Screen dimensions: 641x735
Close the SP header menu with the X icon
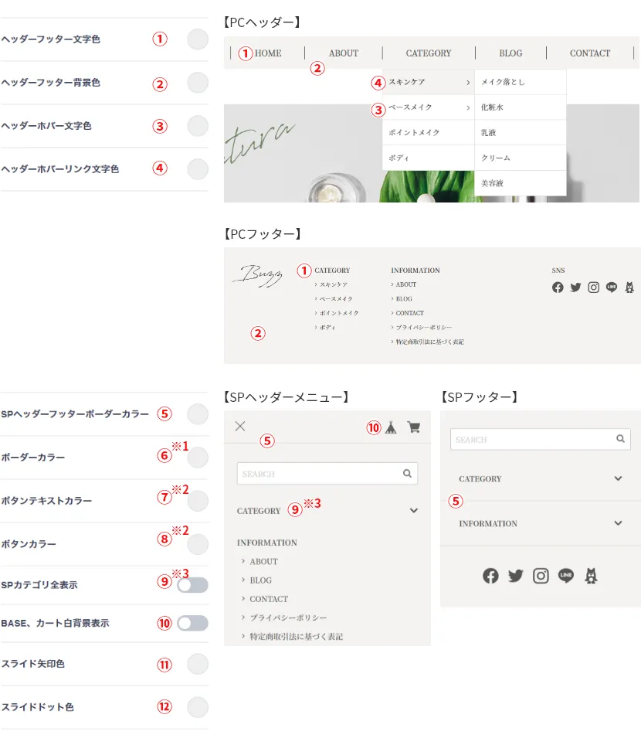click(x=240, y=426)
